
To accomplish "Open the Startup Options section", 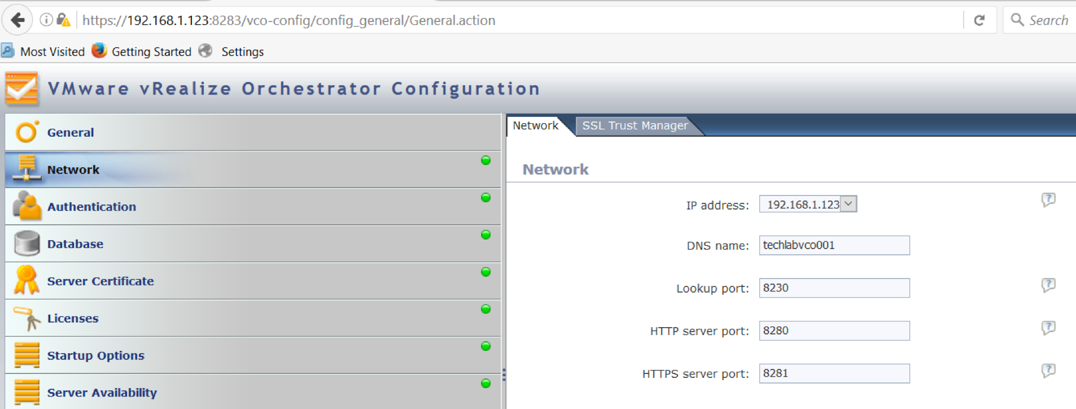I will (253, 355).
